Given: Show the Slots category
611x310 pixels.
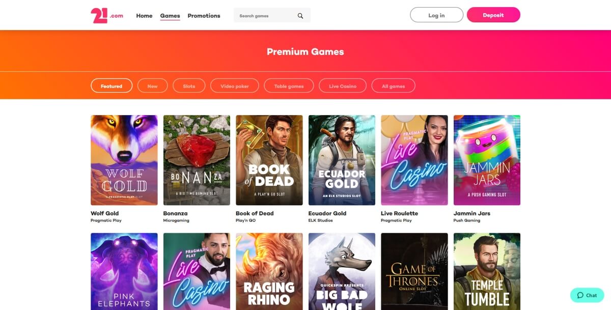Looking at the screenshot, I should click(x=189, y=86).
